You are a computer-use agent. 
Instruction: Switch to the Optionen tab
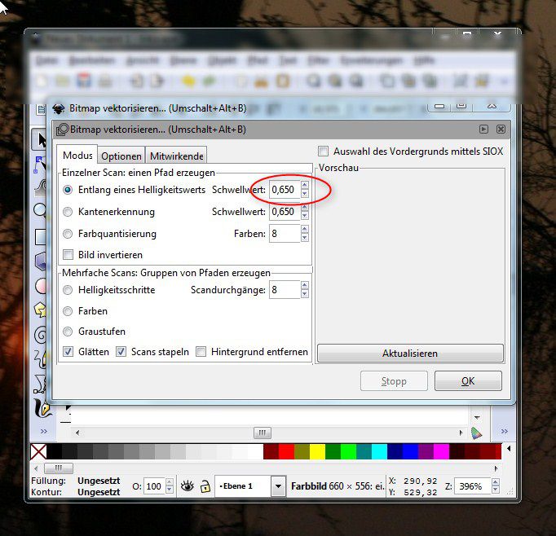click(121, 156)
